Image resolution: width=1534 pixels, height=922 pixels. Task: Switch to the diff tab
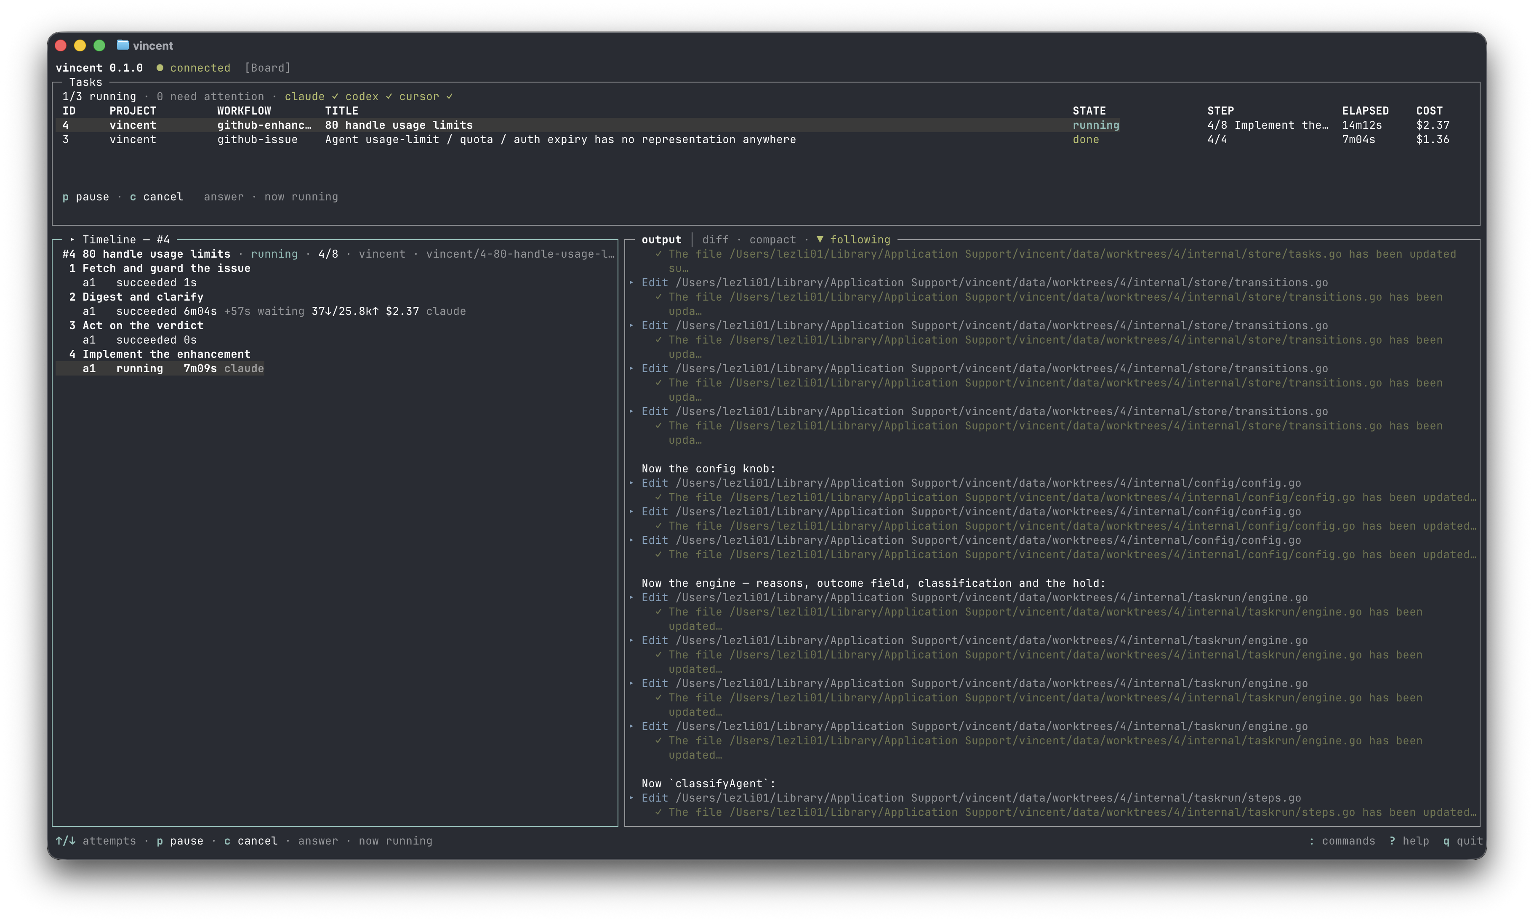coord(716,239)
